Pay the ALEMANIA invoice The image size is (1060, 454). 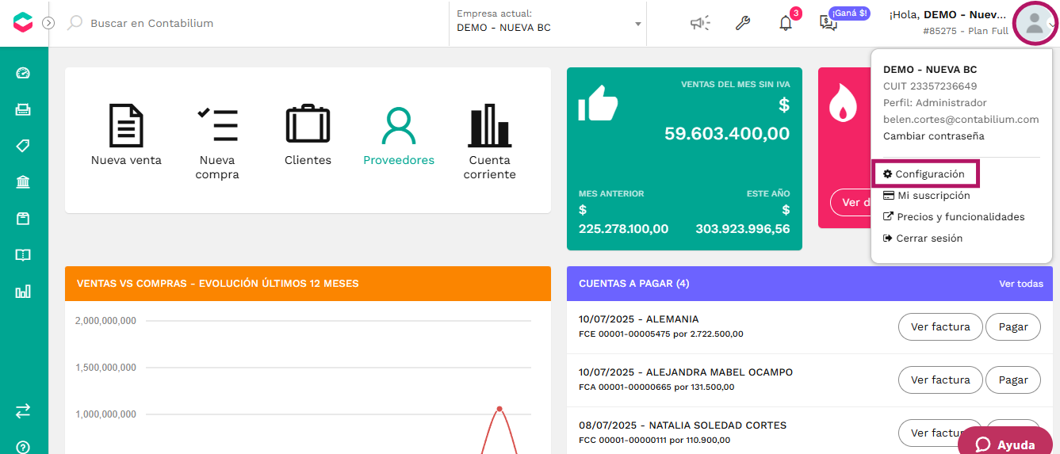coord(1013,327)
